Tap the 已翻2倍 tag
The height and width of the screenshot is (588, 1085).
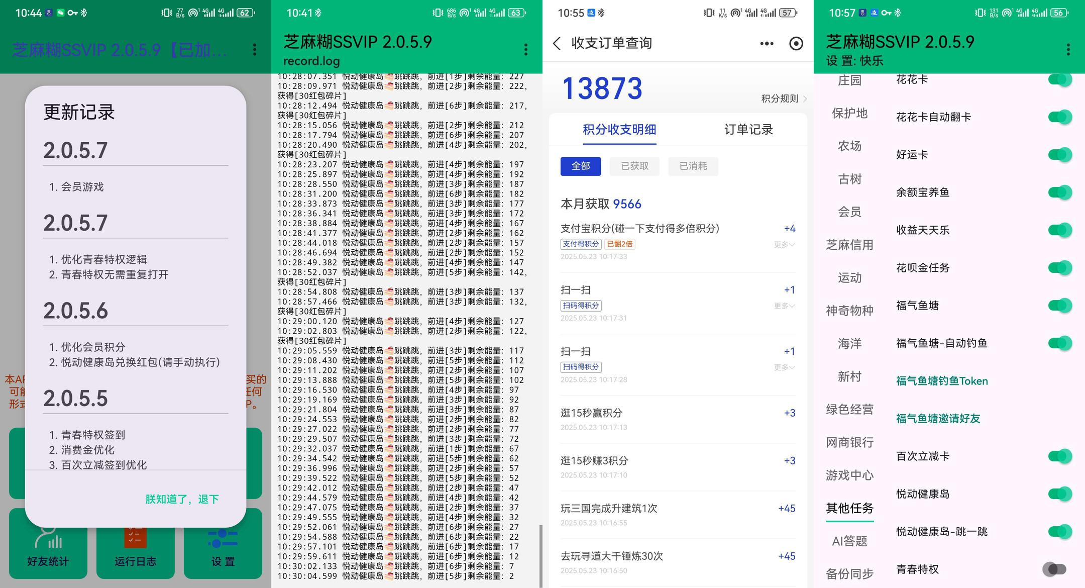click(619, 244)
